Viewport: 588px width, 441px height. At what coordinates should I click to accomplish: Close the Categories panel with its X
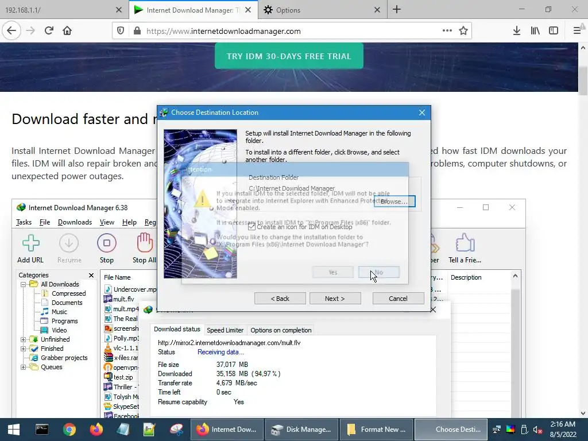[x=91, y=275]
